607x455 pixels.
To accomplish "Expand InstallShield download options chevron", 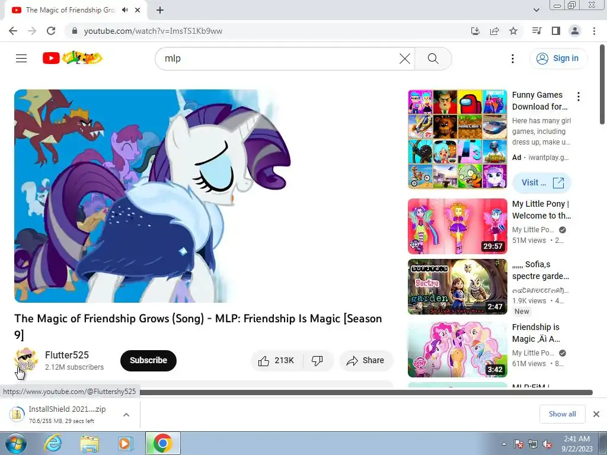I will (126, 415).
